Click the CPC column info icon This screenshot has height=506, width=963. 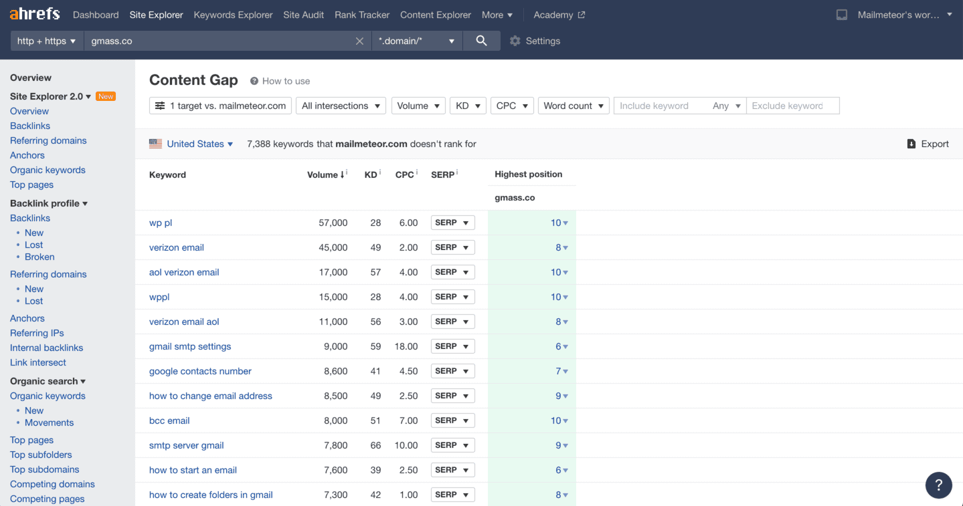(416, 172)
